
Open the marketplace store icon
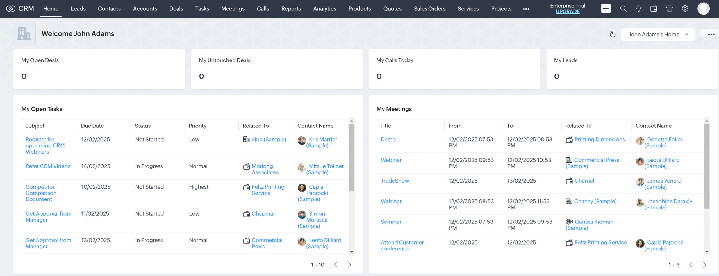click(669, 8)
